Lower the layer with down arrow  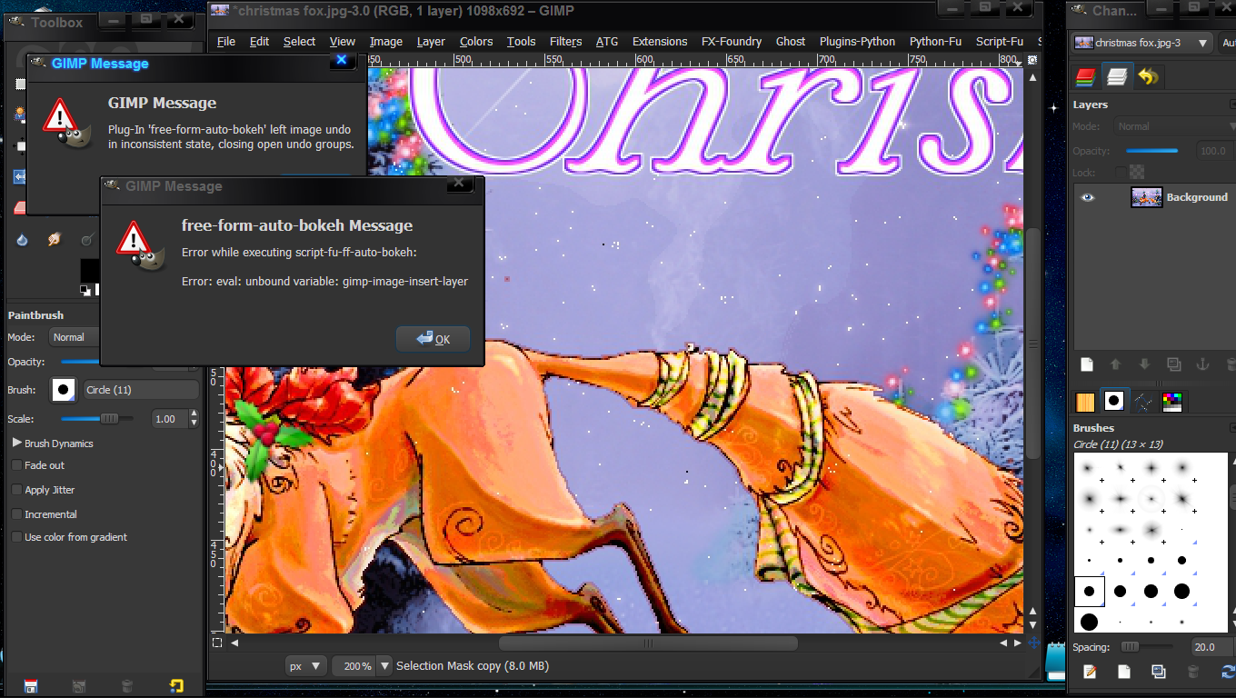[1144, 364]
